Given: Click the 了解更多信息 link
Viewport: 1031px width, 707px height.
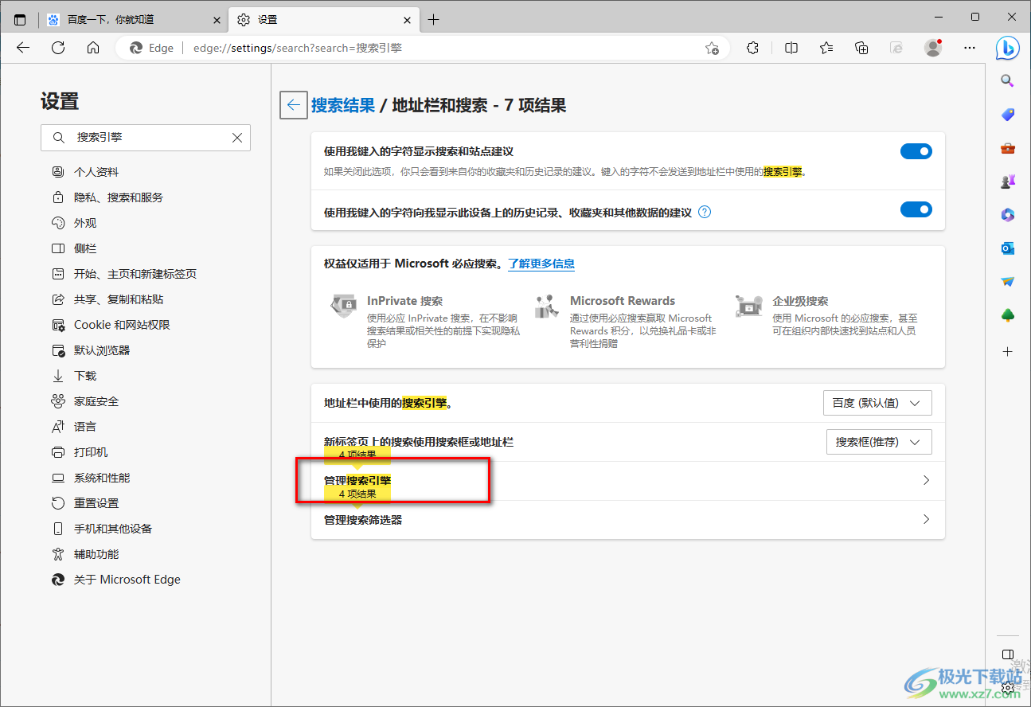Looking at the screenshot, I should [x=541, y=264].
